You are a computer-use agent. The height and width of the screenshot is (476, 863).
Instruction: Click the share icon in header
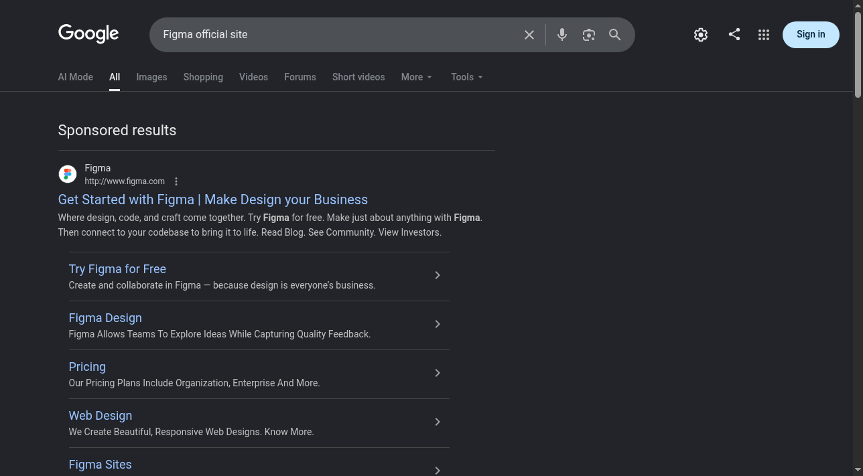coord(734,34)
